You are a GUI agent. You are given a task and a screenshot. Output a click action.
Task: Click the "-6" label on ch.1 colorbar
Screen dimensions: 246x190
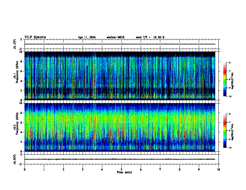point(230,62)
